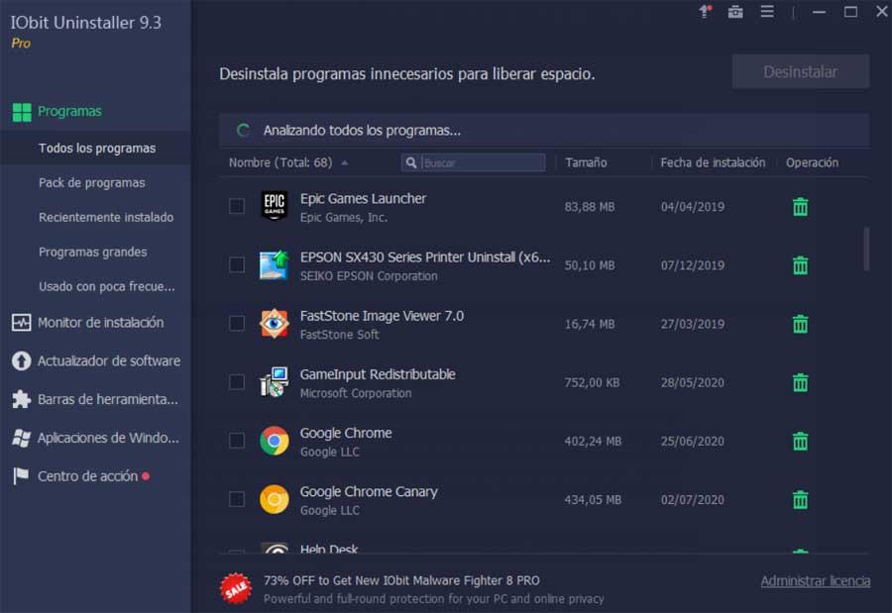Click the 28/05/2020 install date

pyautogui.click(x=693, y=382)
